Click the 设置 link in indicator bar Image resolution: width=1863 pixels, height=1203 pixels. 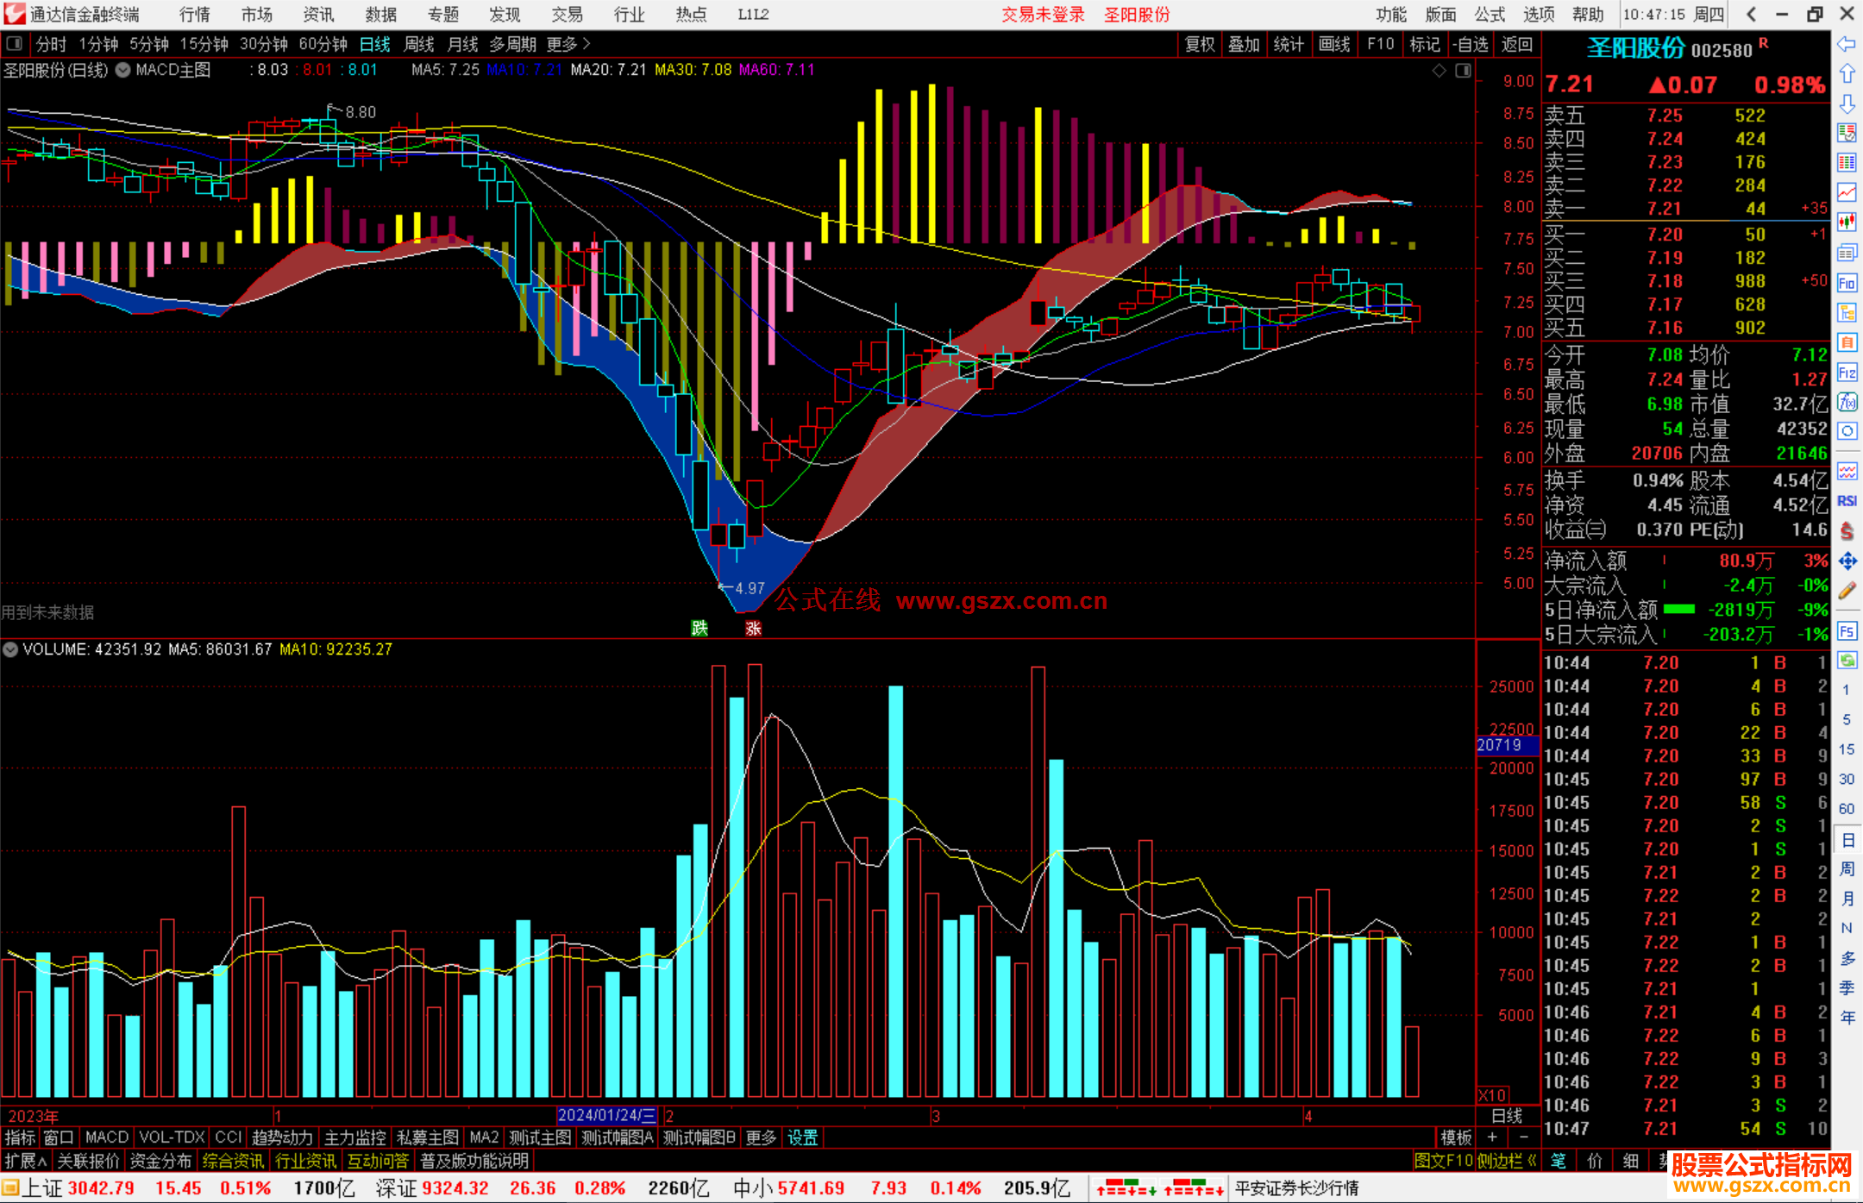pyautogui.click(x=802, y=1137)
